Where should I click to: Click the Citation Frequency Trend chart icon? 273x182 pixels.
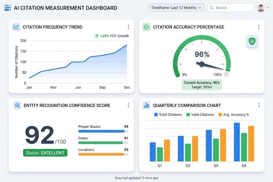pos(16,27)
